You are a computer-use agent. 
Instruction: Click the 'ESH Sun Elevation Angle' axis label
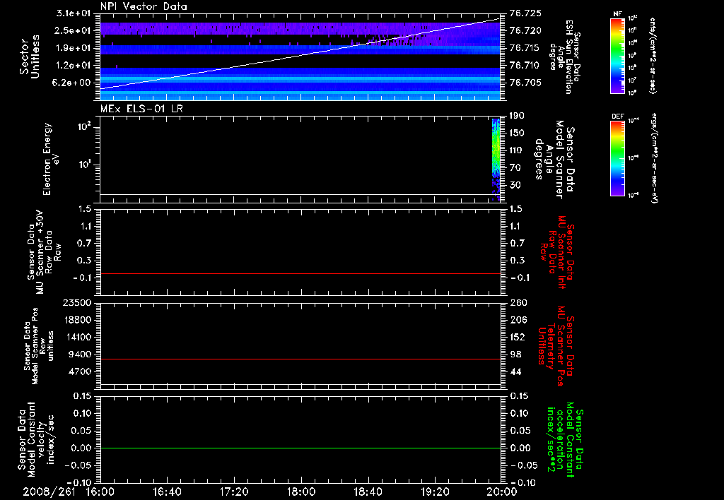coord(565,57)
